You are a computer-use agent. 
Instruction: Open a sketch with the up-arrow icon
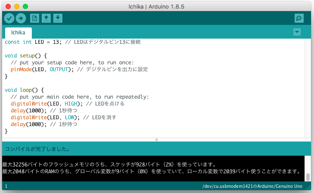point(46,18)
